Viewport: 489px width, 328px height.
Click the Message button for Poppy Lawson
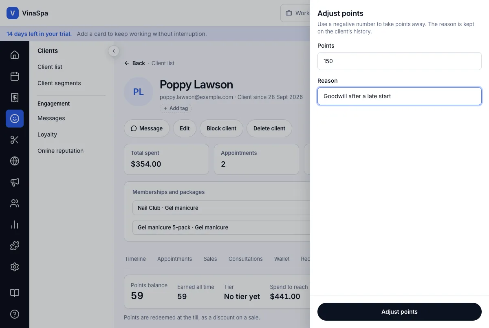pyautogui.click(x=147, y=128)
